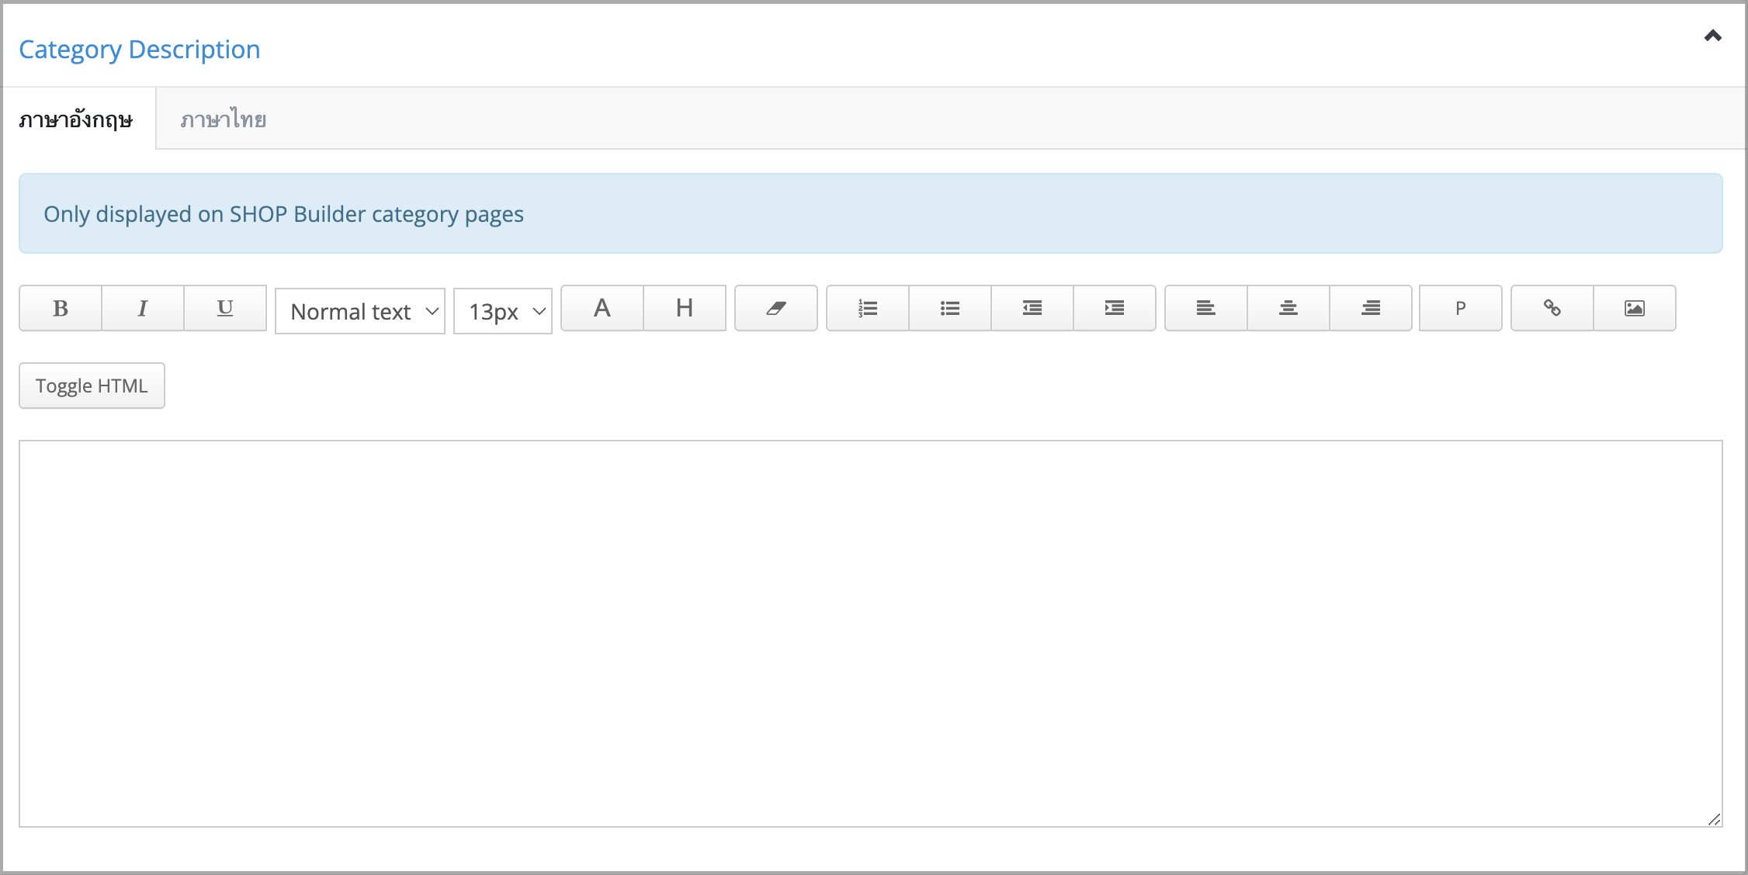The width and height of the screenshot is (1748, 875).
Task: Open the Normal text style dropdown
Action: pyautogui.click(x=360, y=311)
